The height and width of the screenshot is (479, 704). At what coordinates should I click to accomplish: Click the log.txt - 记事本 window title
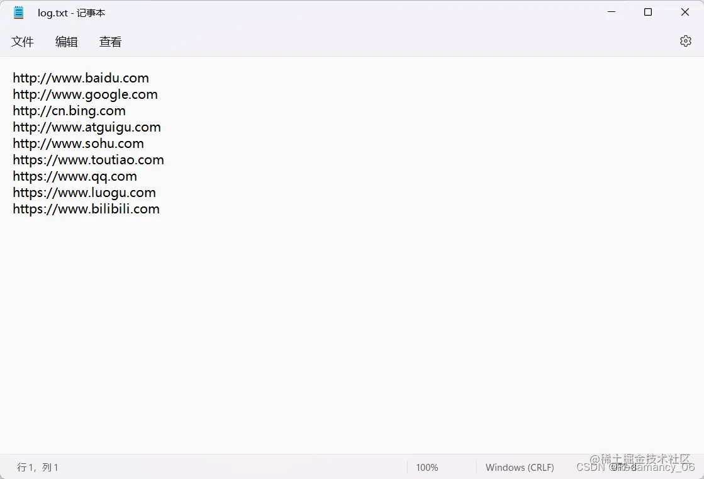point(71,13)
